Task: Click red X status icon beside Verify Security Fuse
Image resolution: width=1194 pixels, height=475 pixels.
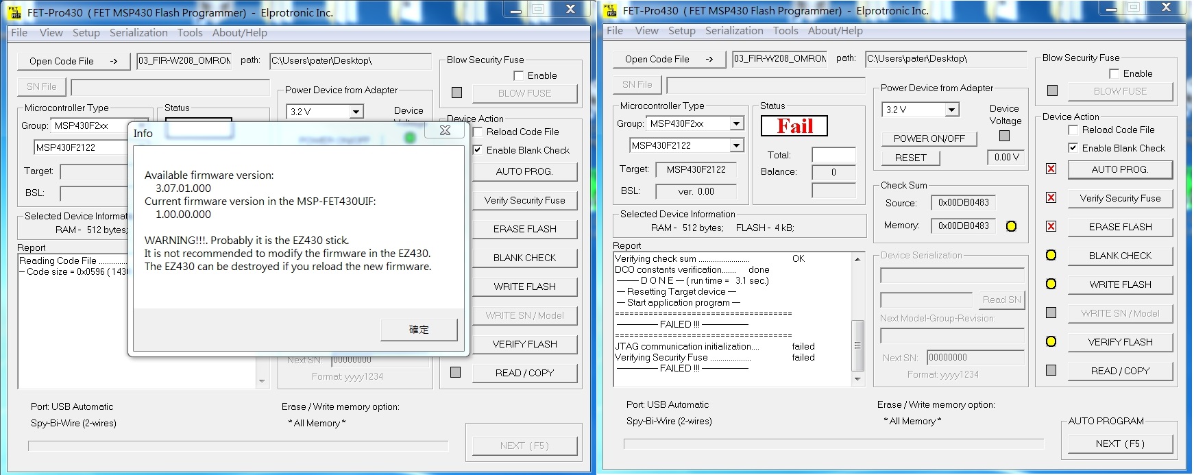Action: point(1051,197)
